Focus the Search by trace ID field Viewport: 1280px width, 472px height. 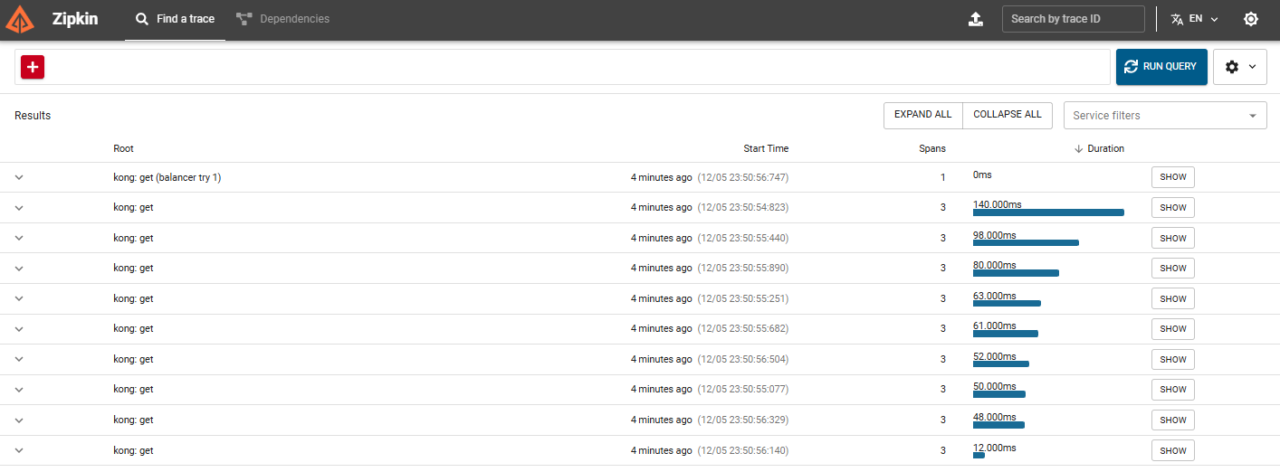1074,19
